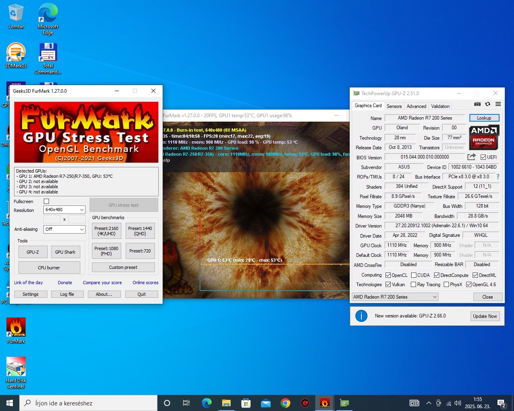This screenshot has width=514, height=411.
Task: Toggle the UEFI checkbox in GPU-Z
Action: pyautogui.click(x=483, y=157)
